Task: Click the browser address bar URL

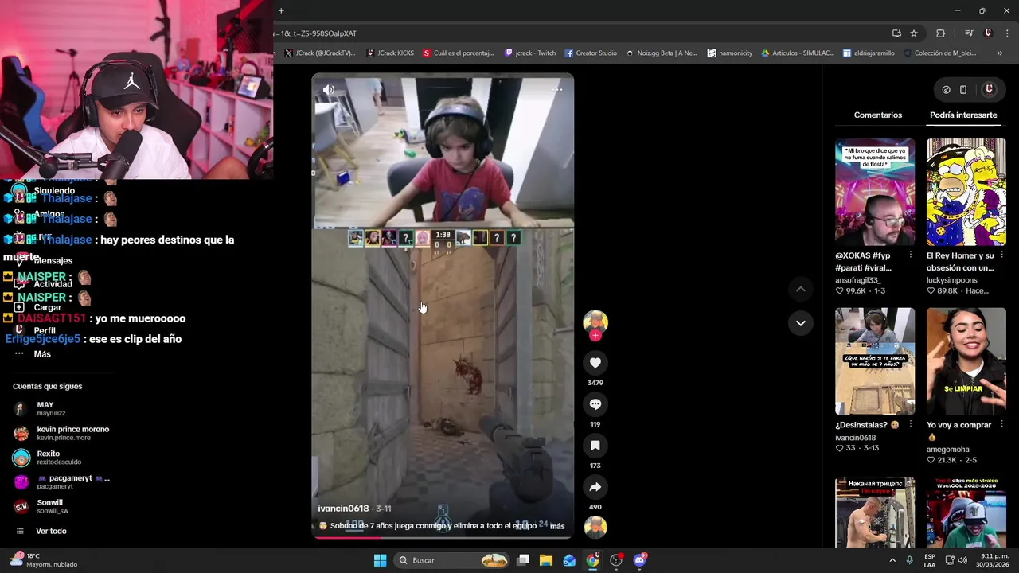Action: coord(315,33)
